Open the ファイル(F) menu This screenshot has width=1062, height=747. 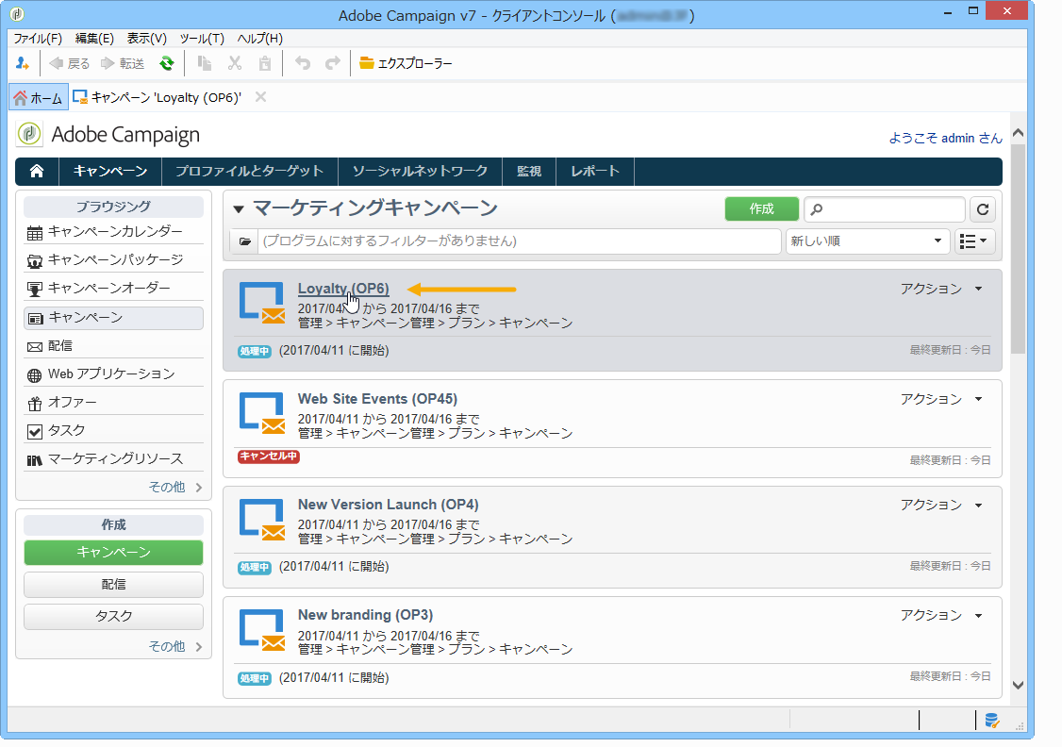38,39
